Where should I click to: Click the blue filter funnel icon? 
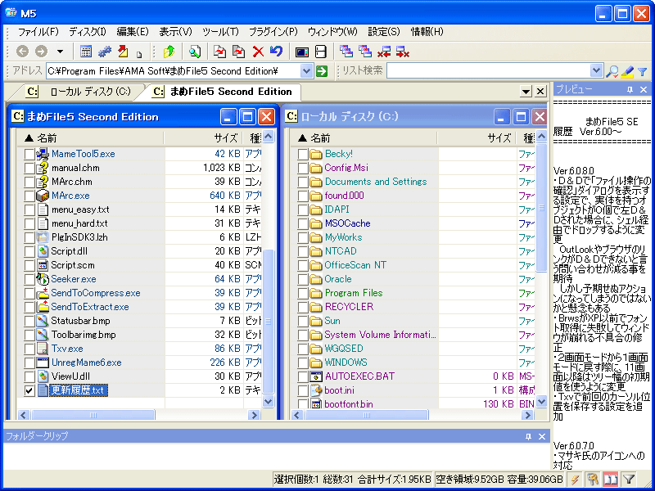pyautogui.click(x=643, y=72)
